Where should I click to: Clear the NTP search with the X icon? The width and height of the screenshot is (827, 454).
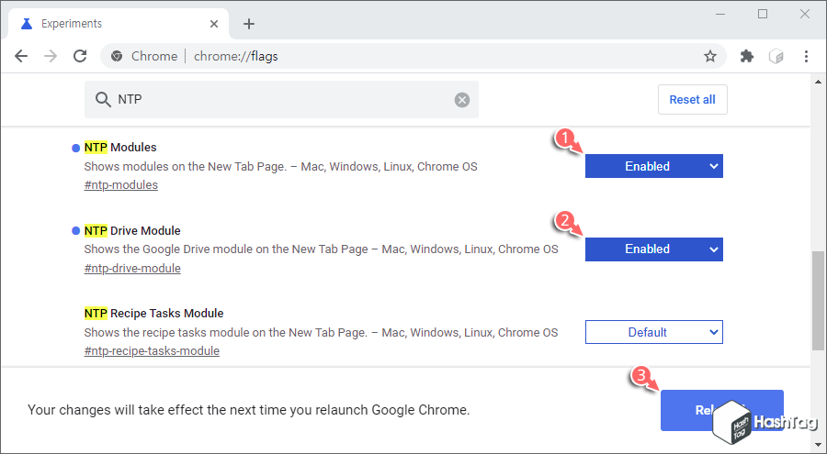pos(462,100)
